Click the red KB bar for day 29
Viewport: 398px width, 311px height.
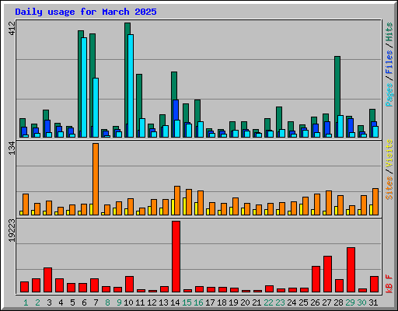(x=351, y=270)
